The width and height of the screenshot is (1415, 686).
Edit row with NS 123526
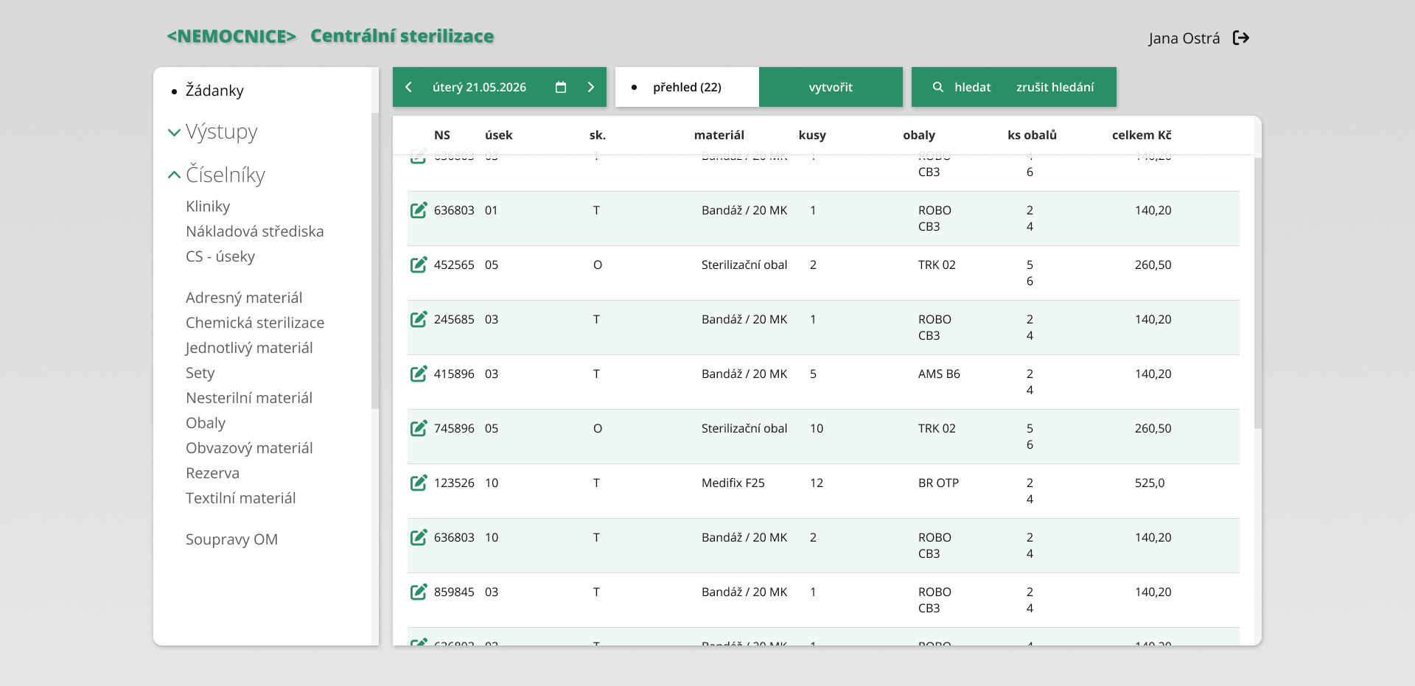pyautogui.click(x=419, y=483)
